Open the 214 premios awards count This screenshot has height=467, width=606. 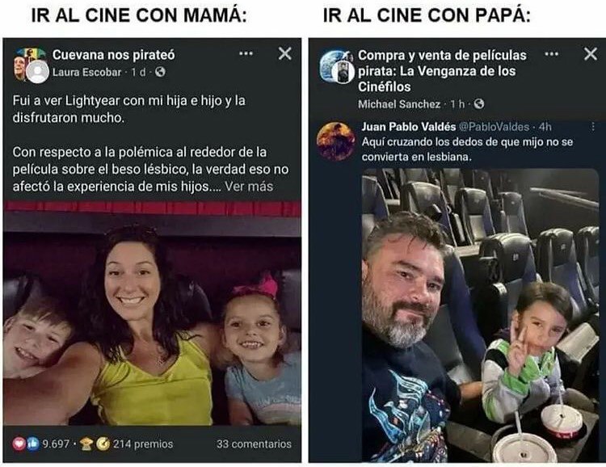(142, 444)
